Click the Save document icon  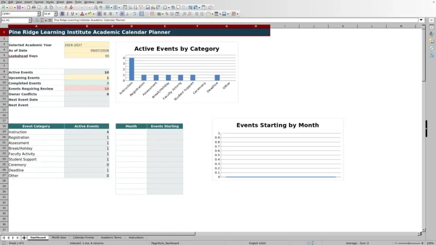pos(19,8)
